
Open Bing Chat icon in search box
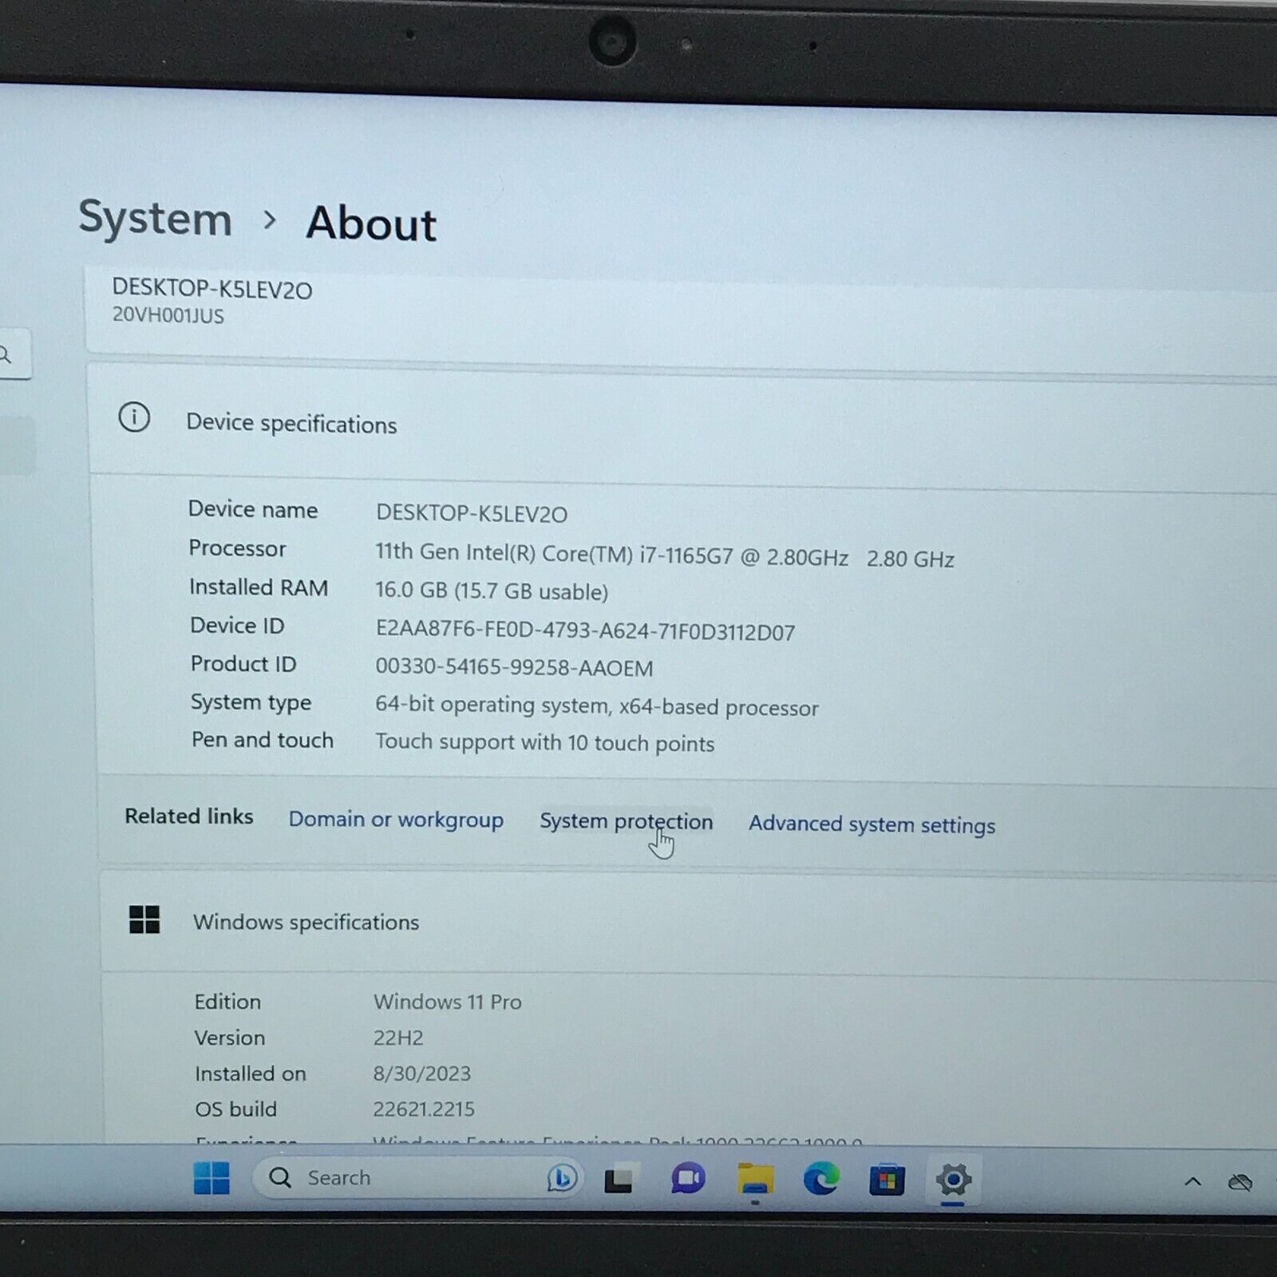[562, 1177]
